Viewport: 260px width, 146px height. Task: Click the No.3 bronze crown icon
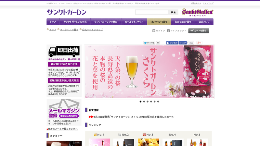[x=144, y=135]
